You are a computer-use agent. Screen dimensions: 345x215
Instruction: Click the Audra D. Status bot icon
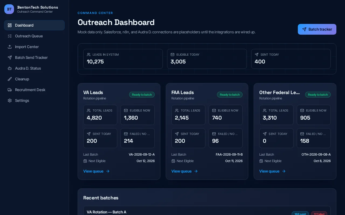pyautogui.click(x=10, y=68)
